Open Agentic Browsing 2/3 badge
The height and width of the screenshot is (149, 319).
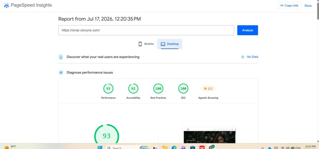[x=208, y=89]
